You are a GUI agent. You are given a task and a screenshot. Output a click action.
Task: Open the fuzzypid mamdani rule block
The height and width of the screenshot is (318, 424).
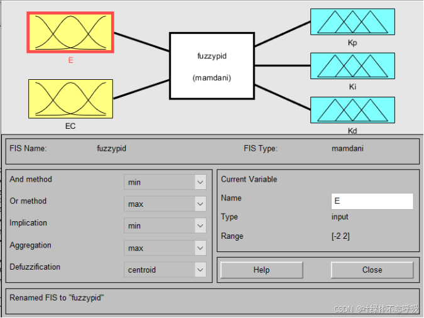pyautogui.click(x=211, y=65)
